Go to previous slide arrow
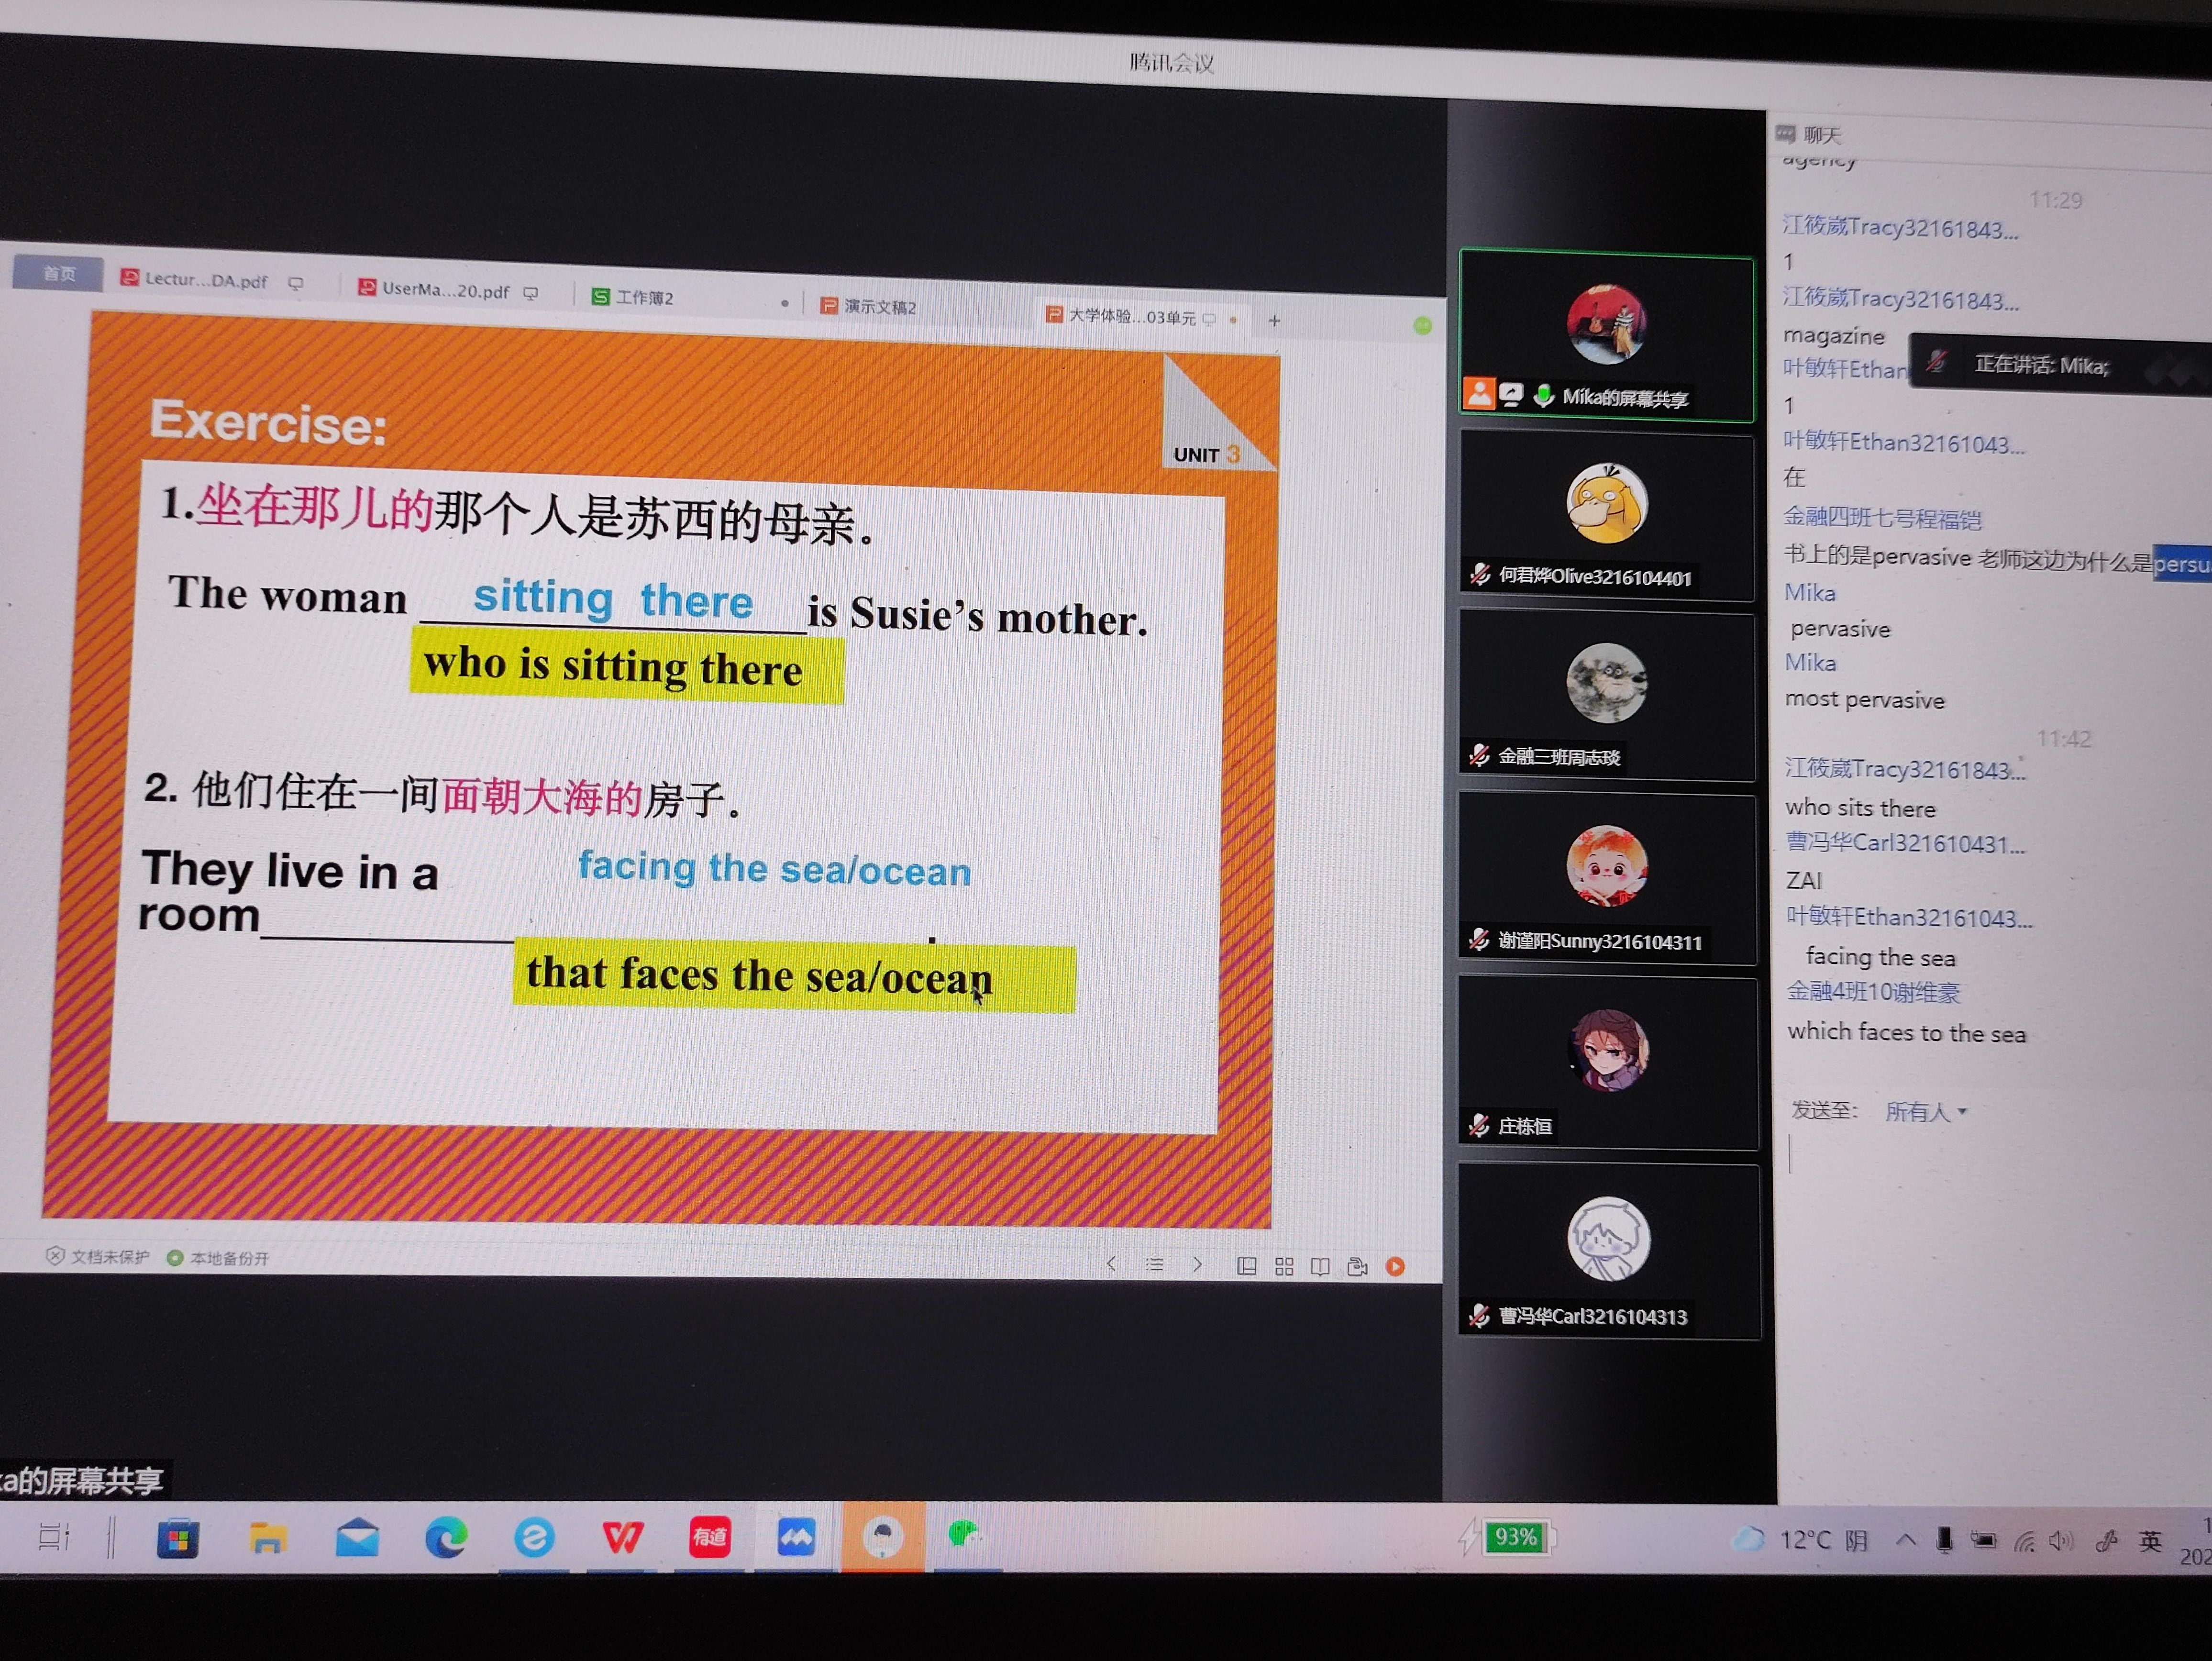2212x1661 pixels. 1111,1263
